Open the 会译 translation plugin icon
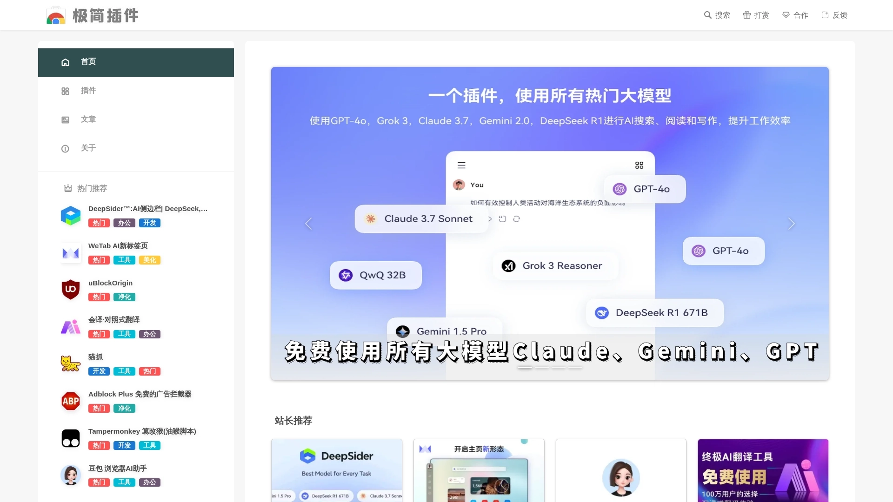The image size is (893, 502). click(71, 327)
